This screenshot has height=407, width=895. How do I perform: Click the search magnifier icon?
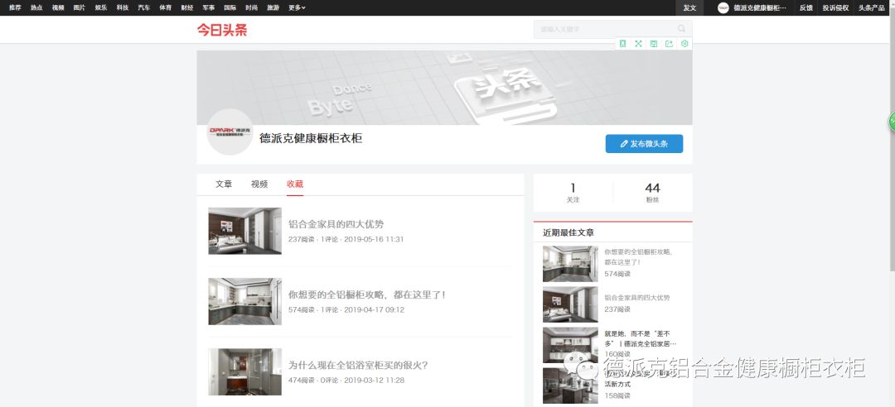[x=681, y=28]
